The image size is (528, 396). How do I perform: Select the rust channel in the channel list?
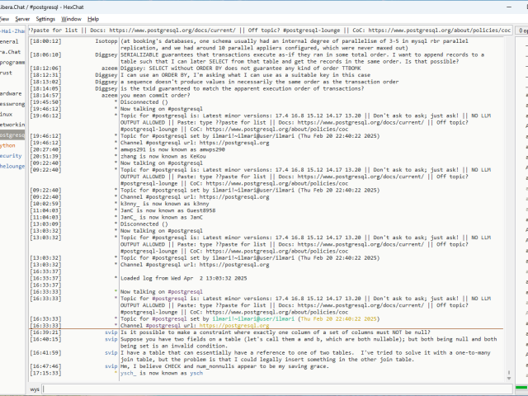pyautogui.click(x=7, y=73)
